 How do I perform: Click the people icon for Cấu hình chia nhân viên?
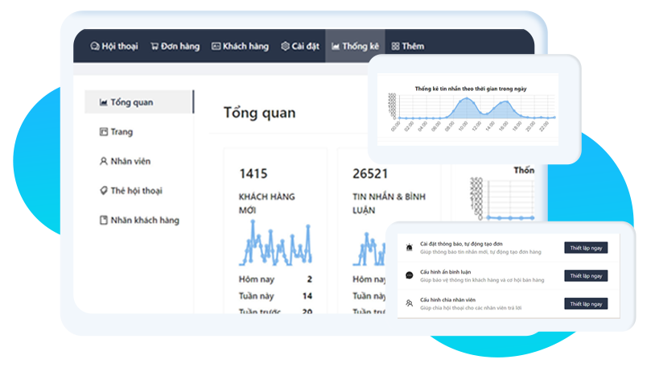[x=410, y=304]
